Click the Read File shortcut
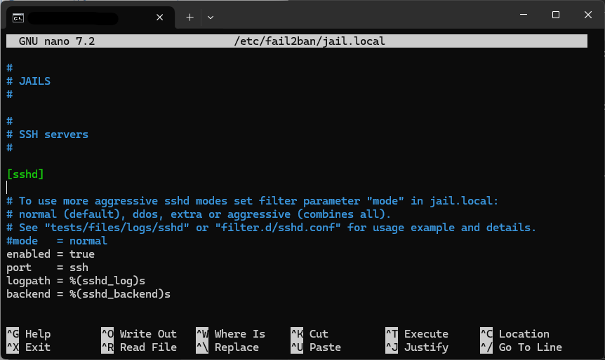Screen dimensions: 605x360 click(147, 347)
